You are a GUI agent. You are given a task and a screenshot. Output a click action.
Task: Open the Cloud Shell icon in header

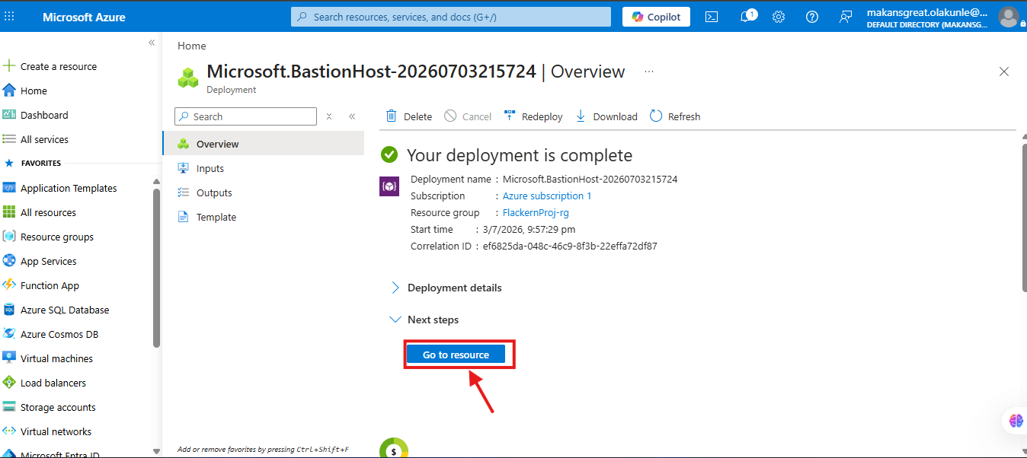click(712, 17)
